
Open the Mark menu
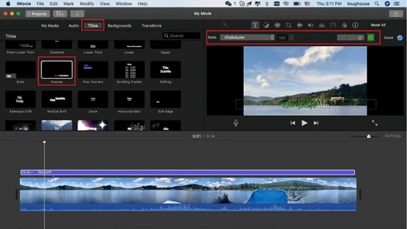point(69,4)
